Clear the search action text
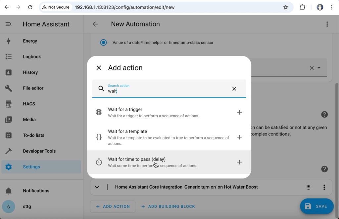Image resolution: width=339 pixels, height=219 pixels. (x=234, y=89)
